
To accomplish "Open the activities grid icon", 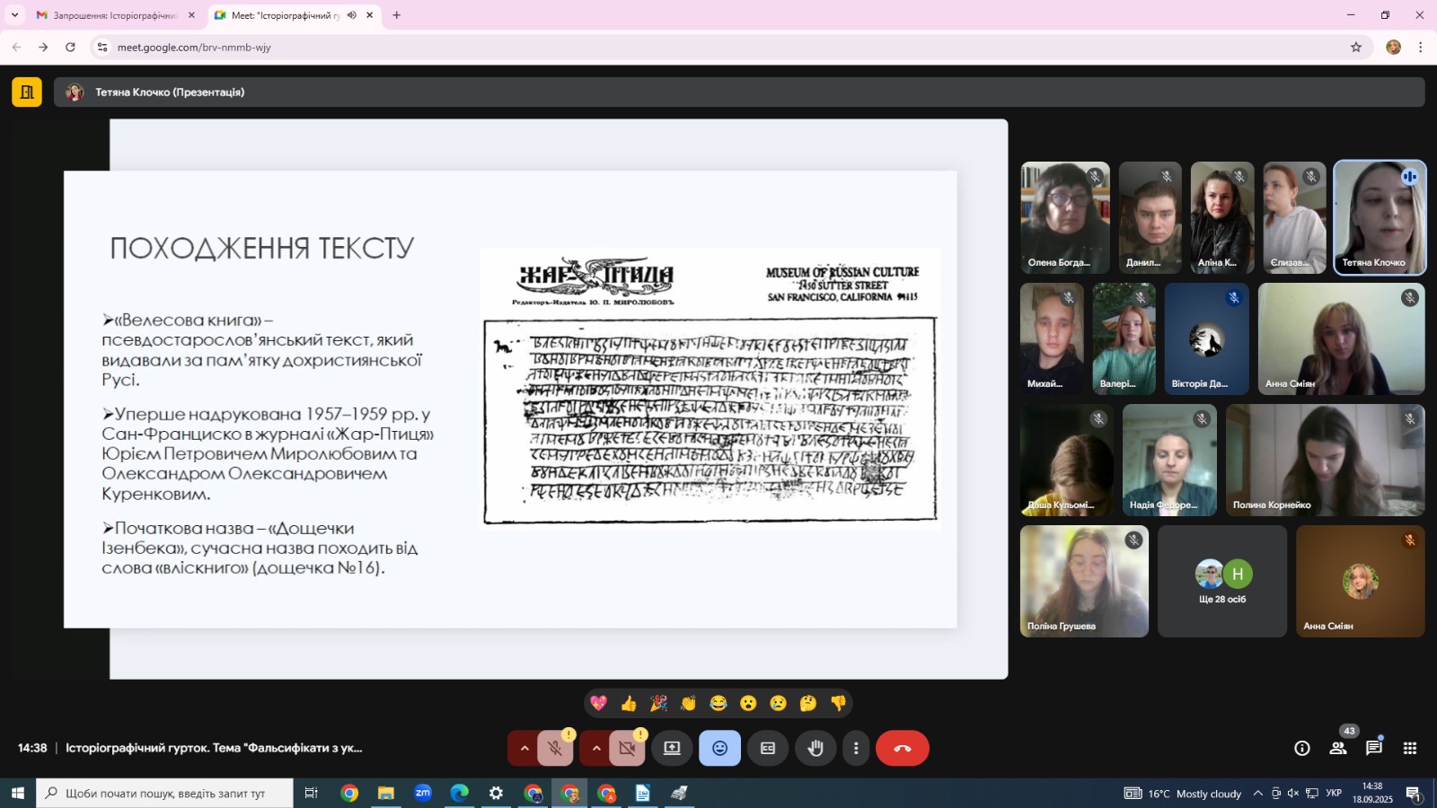I will [x=1410, y=749].
